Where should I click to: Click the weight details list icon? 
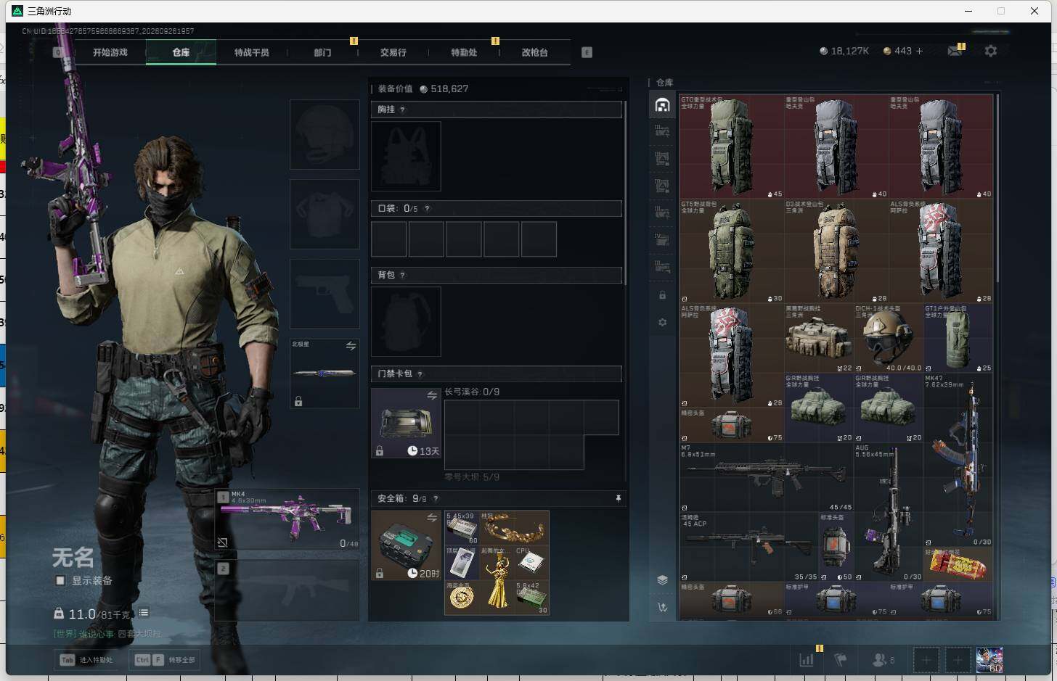click(x=144, y=613)
